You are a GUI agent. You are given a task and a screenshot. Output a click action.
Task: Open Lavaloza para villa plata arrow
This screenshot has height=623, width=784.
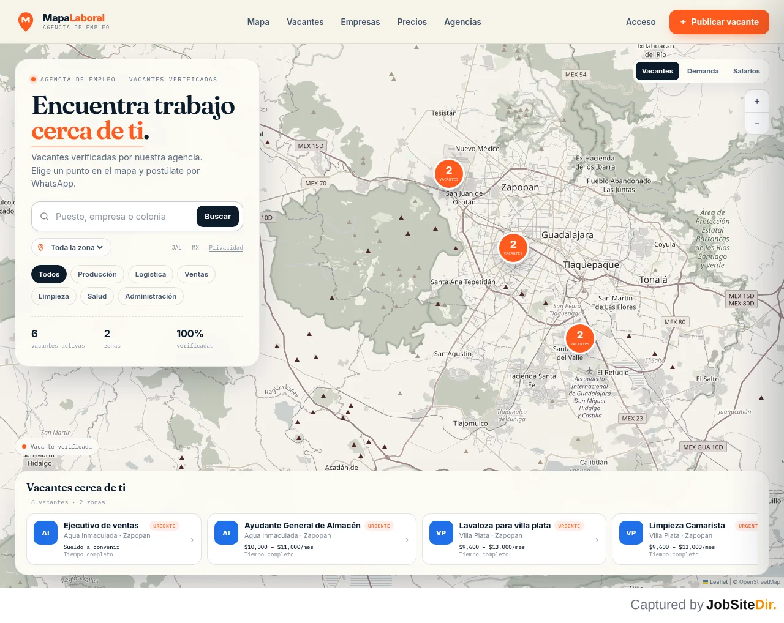coord(594,540)
